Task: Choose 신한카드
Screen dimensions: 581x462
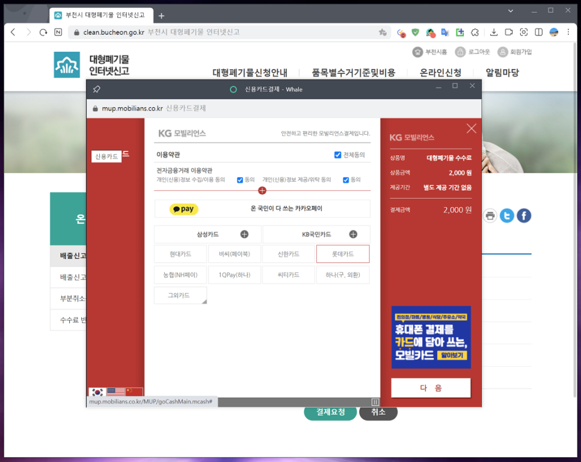Action: coord(289,254)
